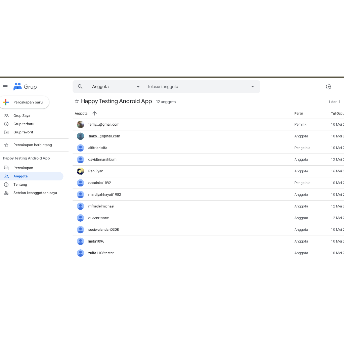The image size is (344, 344).
Task: Open the settings gear
Action: tap(329, 87)
